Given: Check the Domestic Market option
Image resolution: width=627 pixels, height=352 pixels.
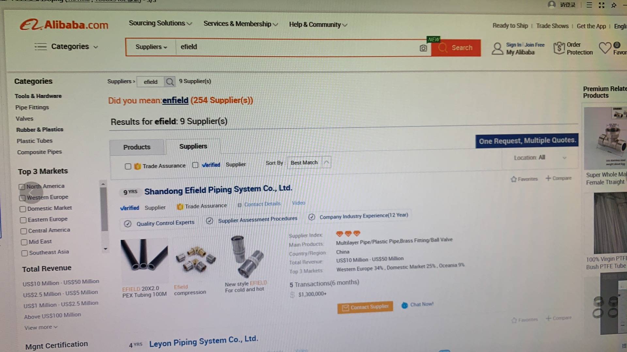Looking at the screenshot, I should (x=23, y=209).
